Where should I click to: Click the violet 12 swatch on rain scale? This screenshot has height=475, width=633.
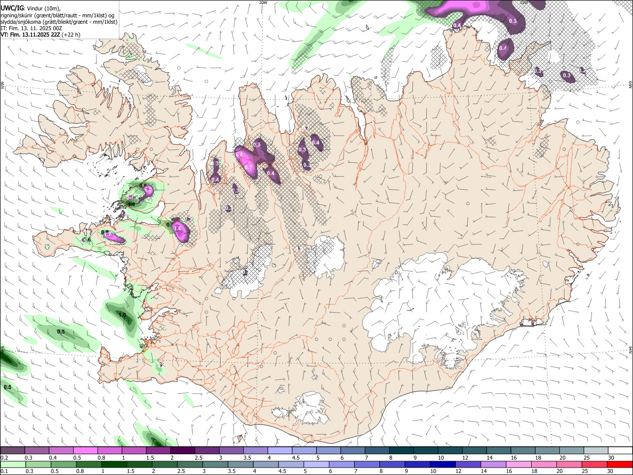pos(467,465)
